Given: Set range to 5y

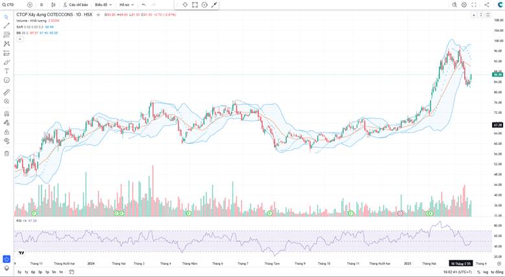Looking at the screenshot, I should (x=19, y=272).
